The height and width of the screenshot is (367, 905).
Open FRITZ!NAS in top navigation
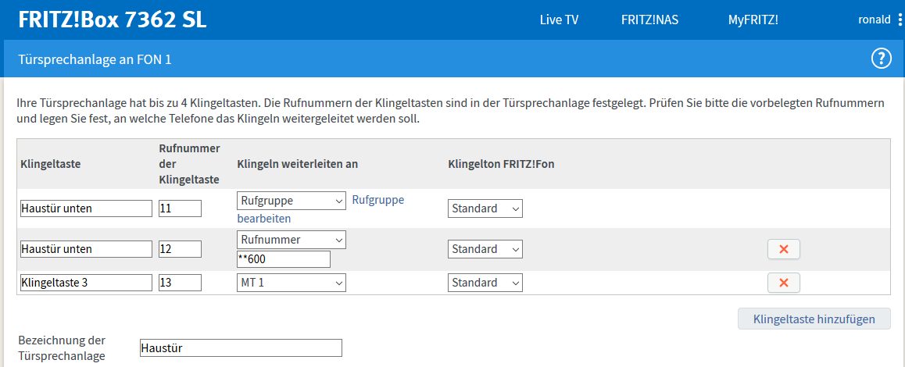pos(650,20)
